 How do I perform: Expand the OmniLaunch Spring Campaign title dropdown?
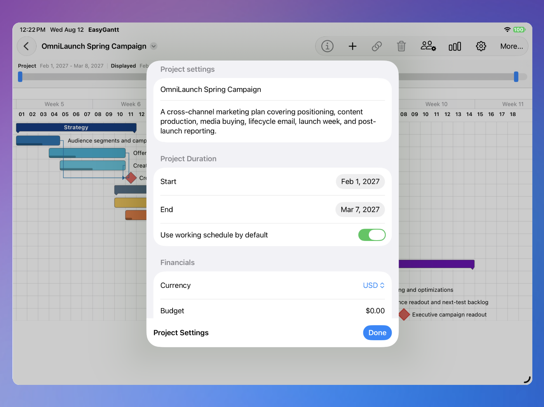(154, 46)
